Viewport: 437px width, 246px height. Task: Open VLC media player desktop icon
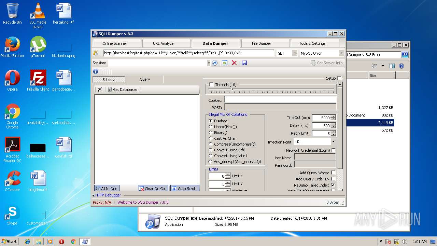(x=38, y=16)
